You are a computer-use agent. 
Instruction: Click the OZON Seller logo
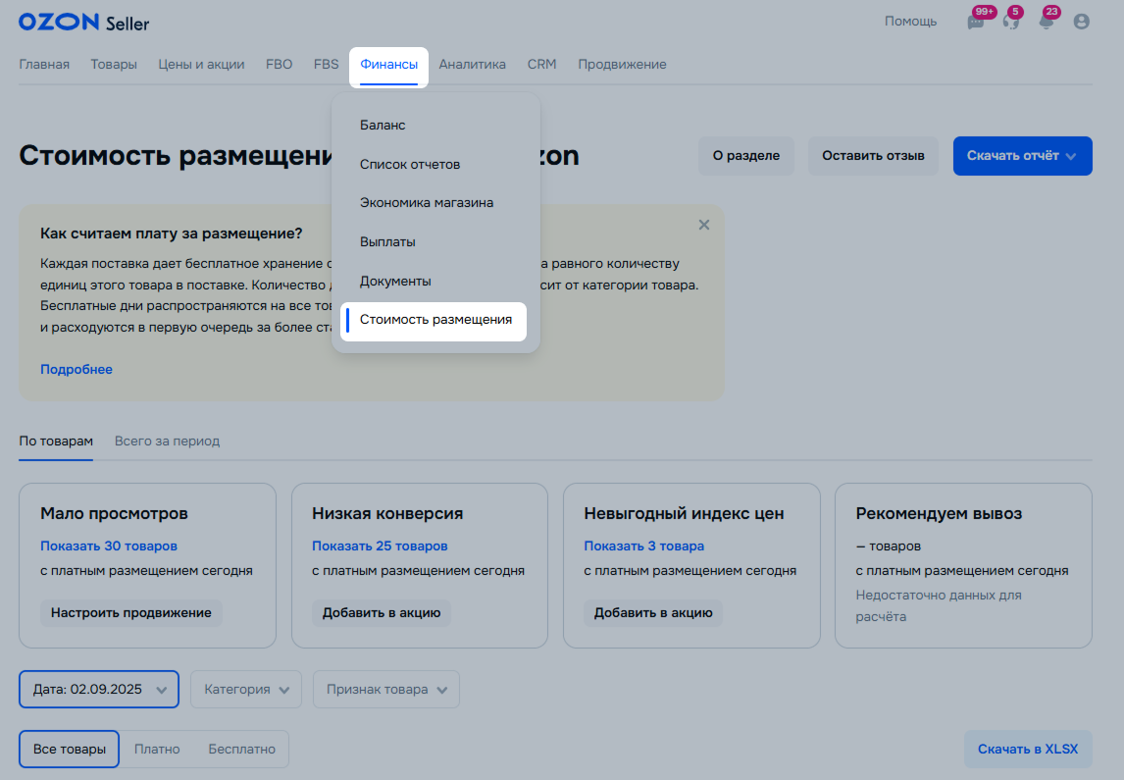pyautogui.click(x=84, y=22)
